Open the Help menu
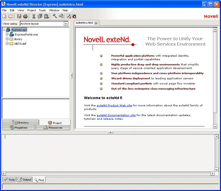The image size is (221, 191). point(65,10)
